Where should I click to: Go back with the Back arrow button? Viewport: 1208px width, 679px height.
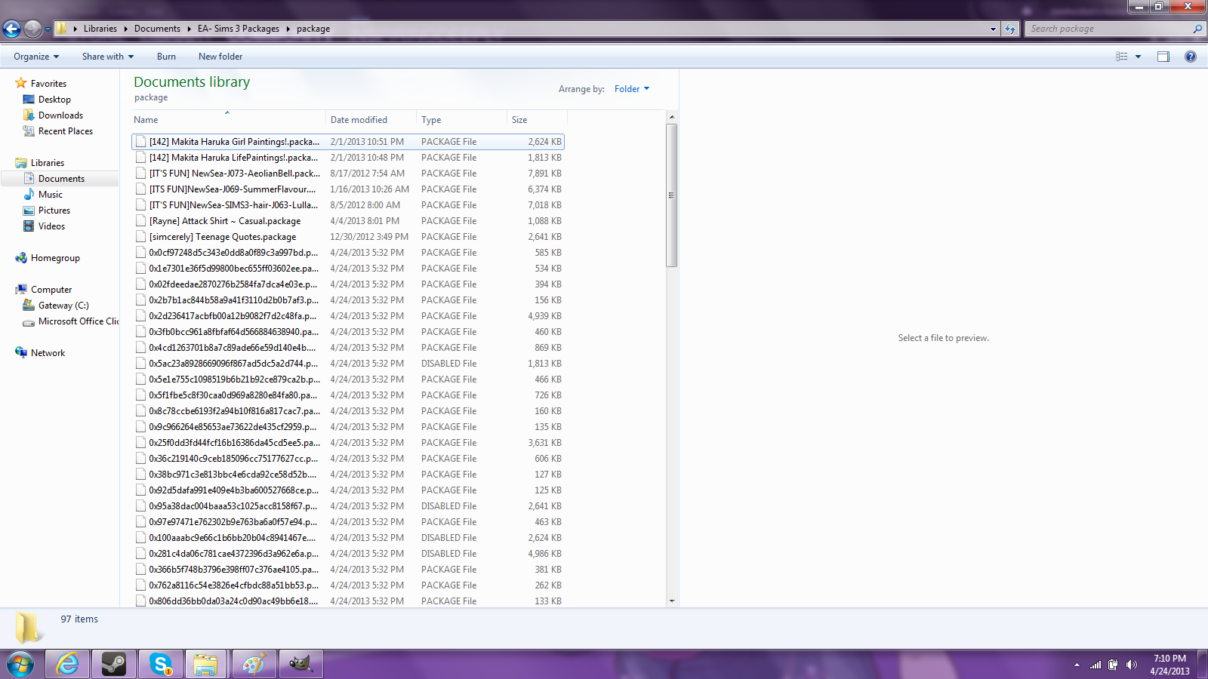[11, 29]
